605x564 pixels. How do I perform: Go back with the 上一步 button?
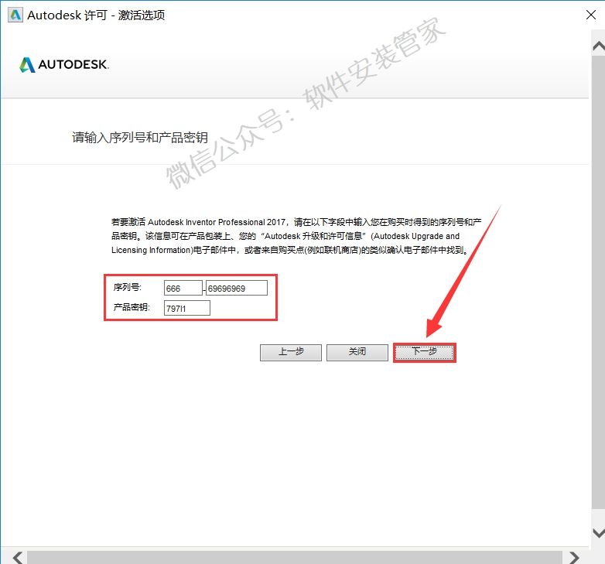[291, 352]
